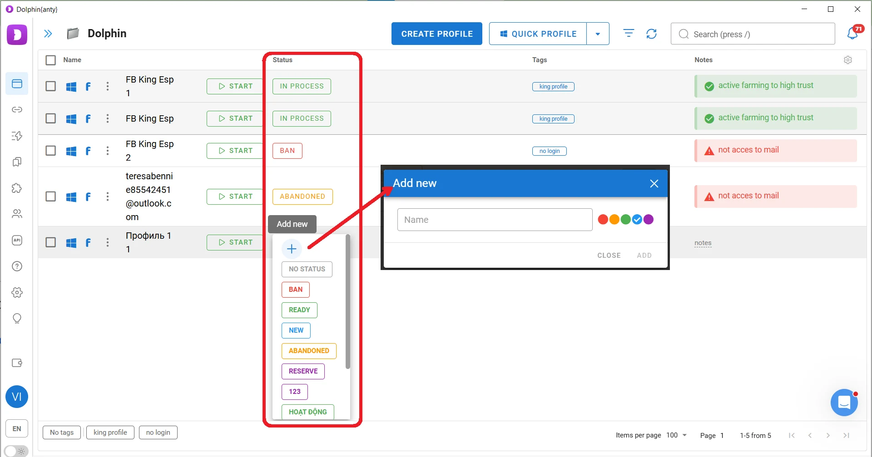Open IN PROCESS status of FB King Esp

(302, 118)
